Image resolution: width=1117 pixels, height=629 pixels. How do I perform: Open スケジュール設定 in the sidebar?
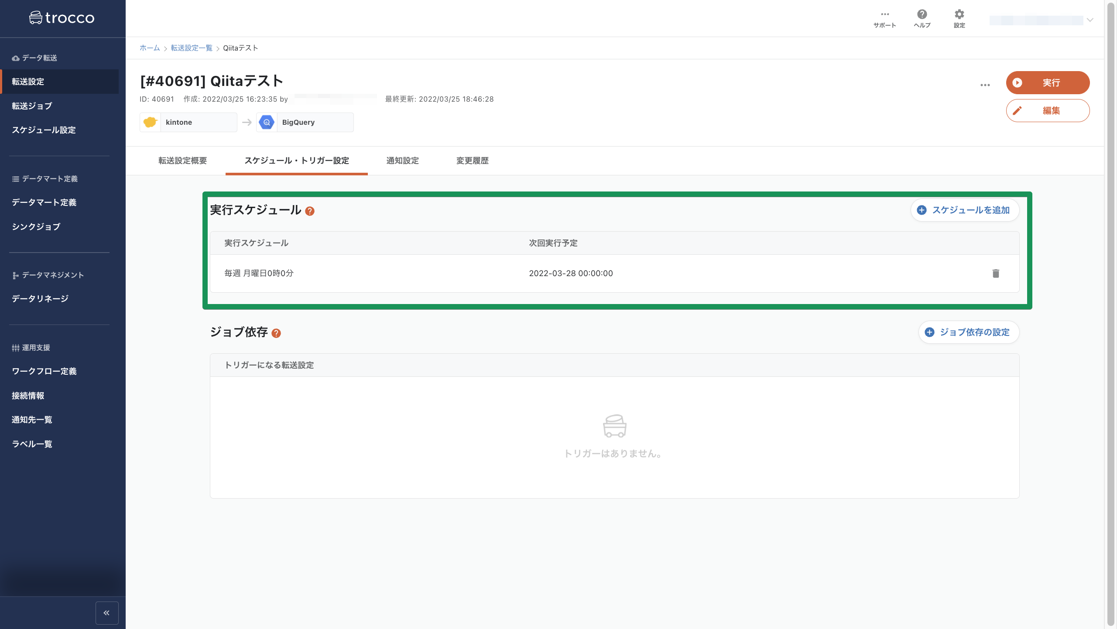tap(44, 130)
